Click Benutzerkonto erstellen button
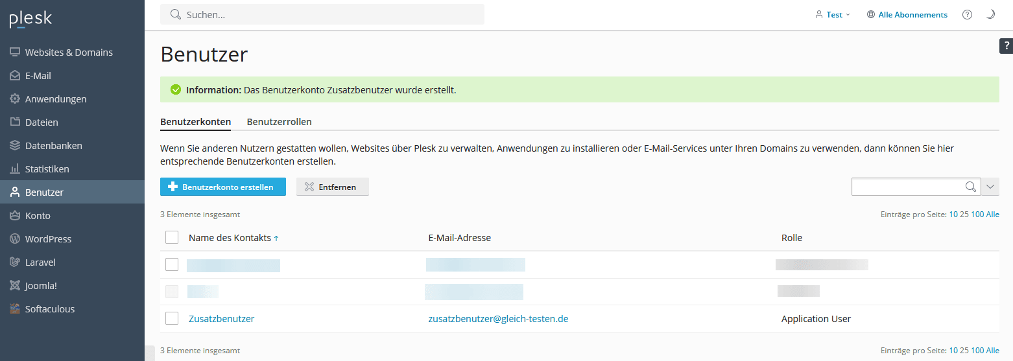 [222, 187]
